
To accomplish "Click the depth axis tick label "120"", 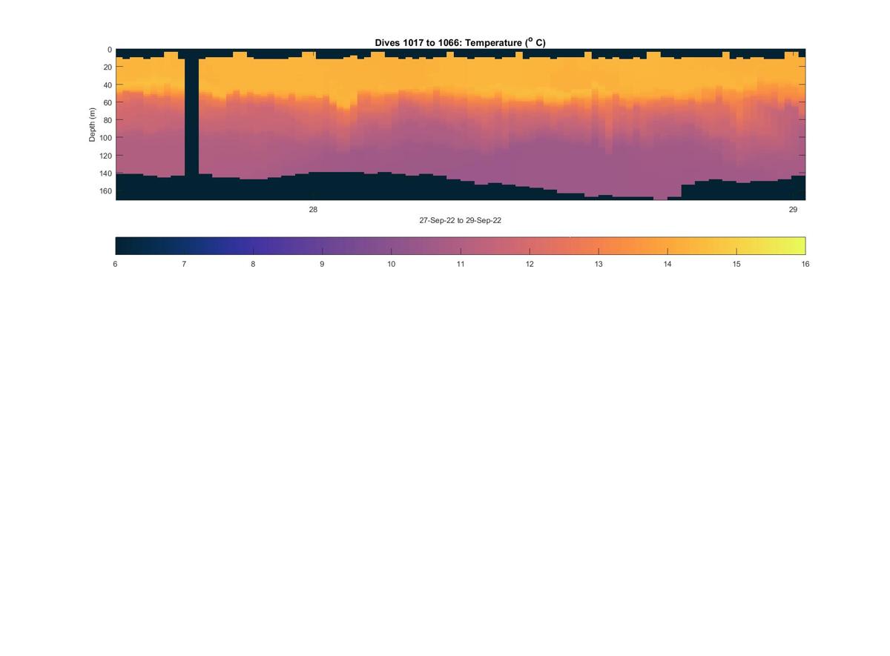I will (x=105, y=156).
